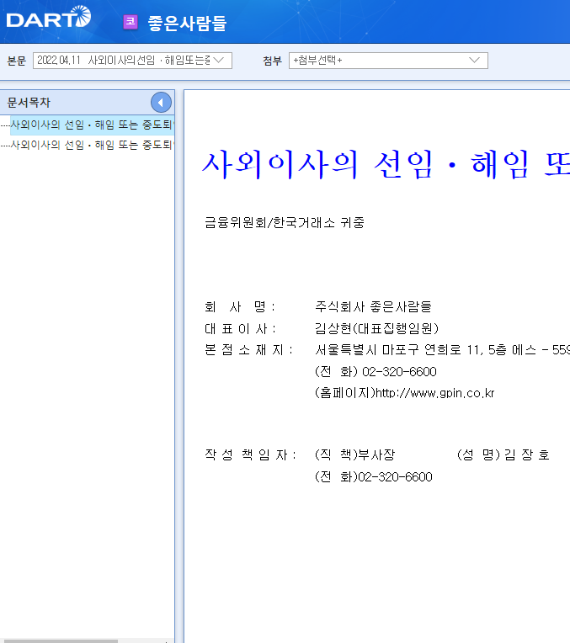
Task: Click the 본문 label
Action: [x=17, y=61]
